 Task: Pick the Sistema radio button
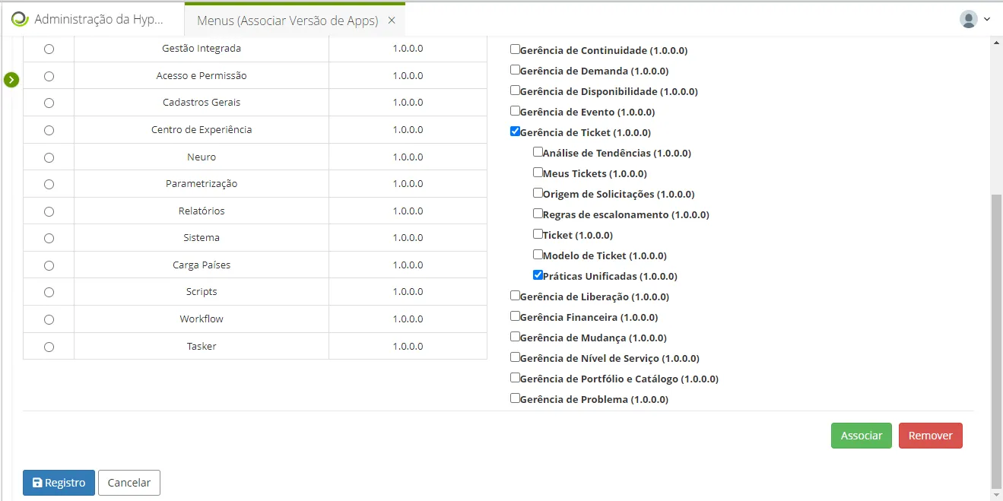point(49,238)
